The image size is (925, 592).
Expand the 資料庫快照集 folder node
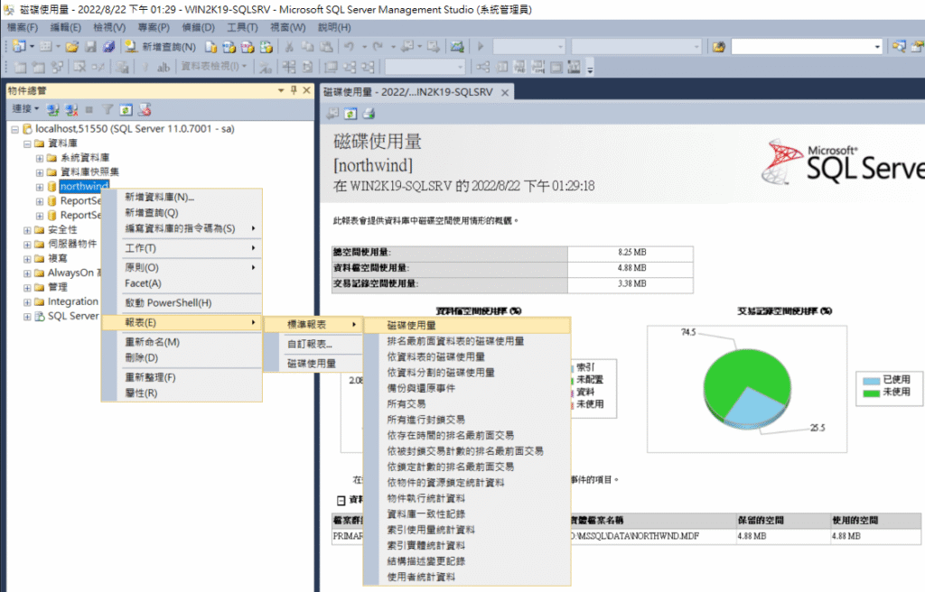pyautogui.click(x=40, y=172)
